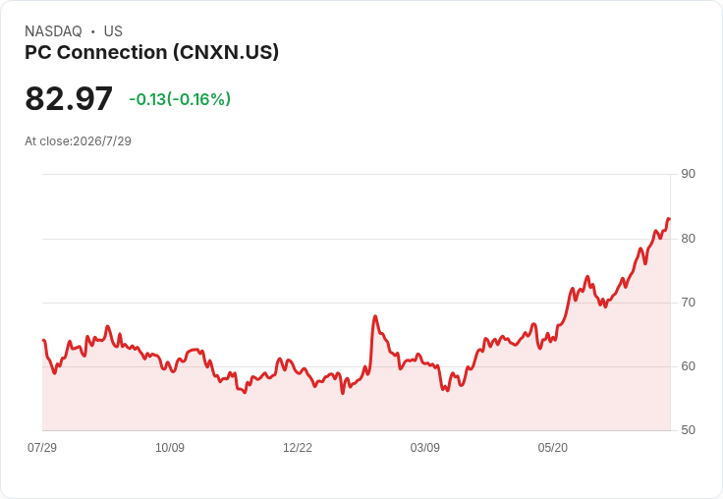The image size is (723, 499).
Task: Click the latest endpoint of the price line
Action: 669,219
